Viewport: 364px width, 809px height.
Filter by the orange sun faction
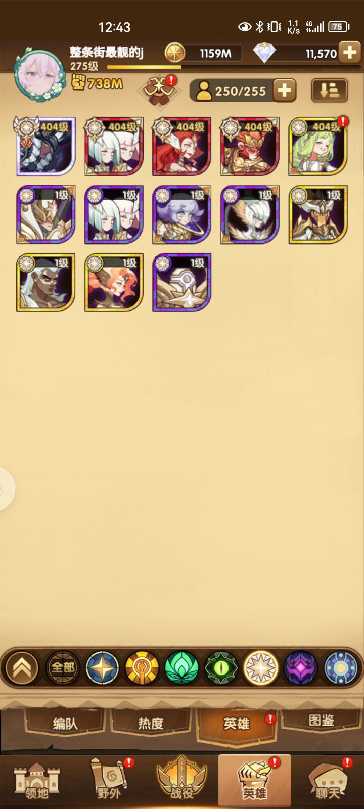(x=142, y=668)
